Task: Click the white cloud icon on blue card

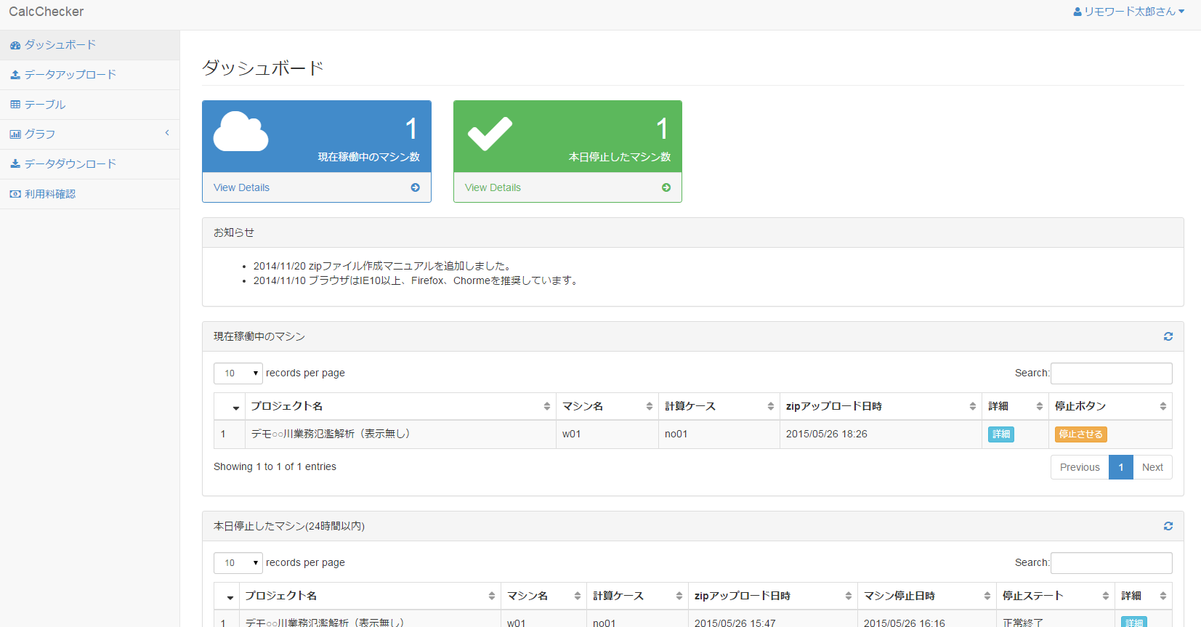Action: click(240, 132)
